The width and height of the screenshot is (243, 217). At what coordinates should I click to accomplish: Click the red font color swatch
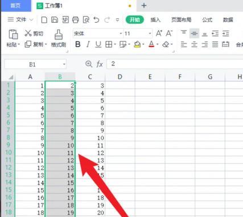tap(151, 44)
